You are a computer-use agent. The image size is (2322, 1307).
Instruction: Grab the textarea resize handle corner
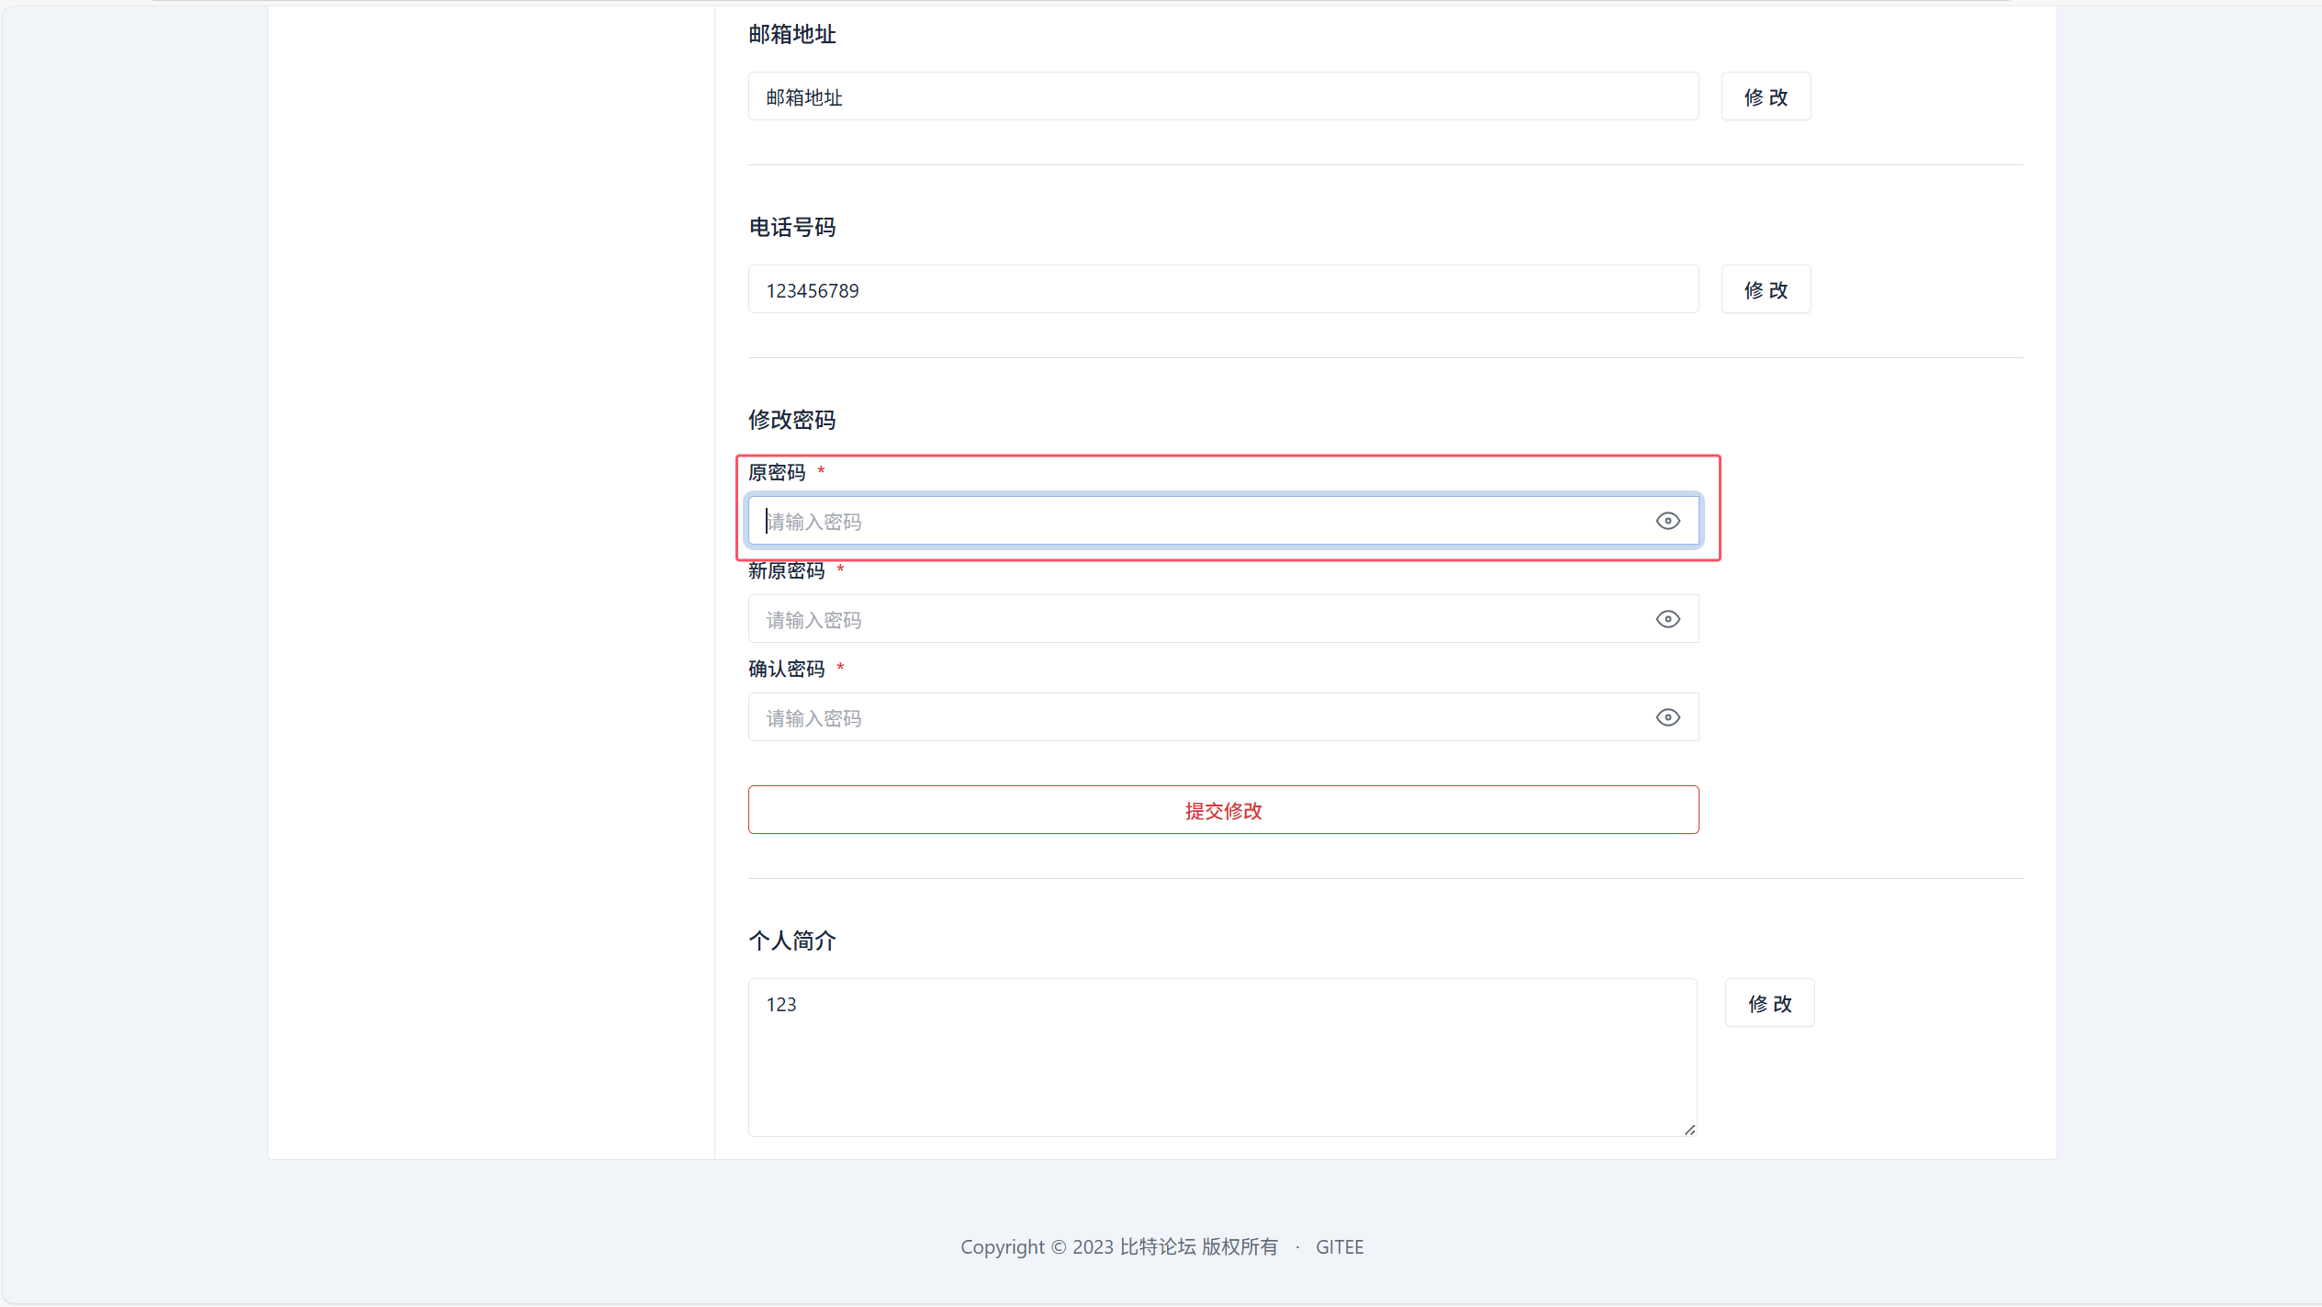click(1689, 1130)
